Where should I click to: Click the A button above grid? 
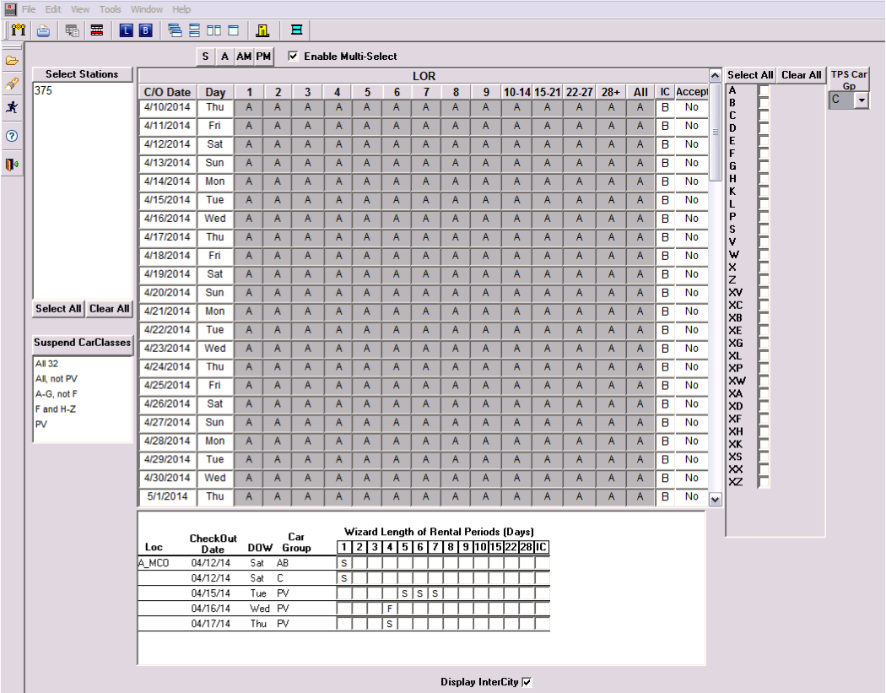coord(225,57)
